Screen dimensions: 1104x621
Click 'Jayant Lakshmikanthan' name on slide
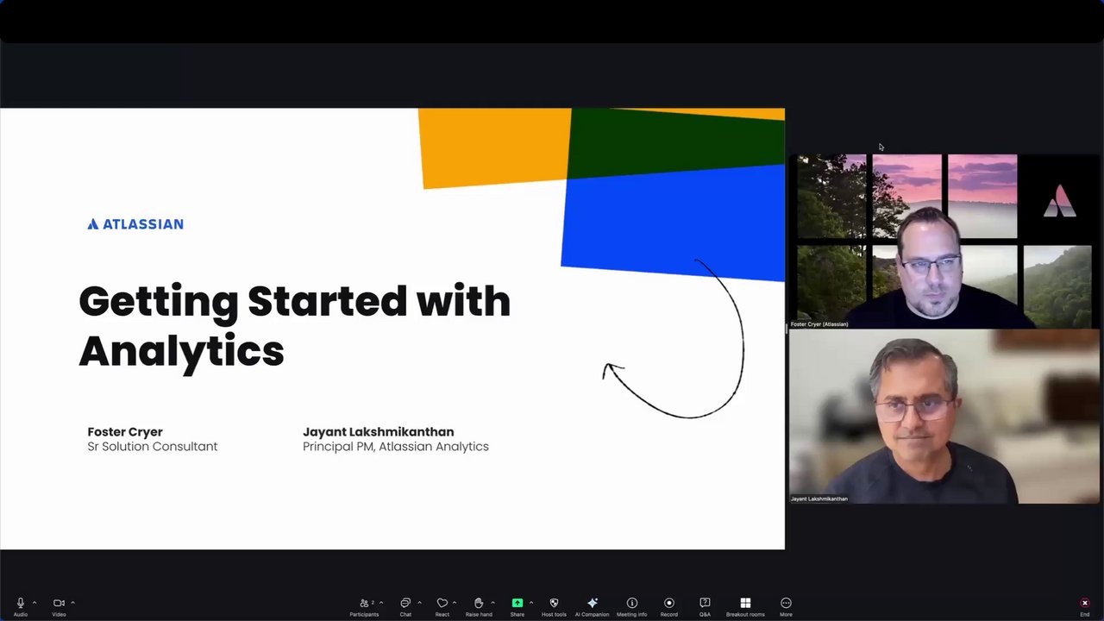pyautogui.click(x=378, y=432)
